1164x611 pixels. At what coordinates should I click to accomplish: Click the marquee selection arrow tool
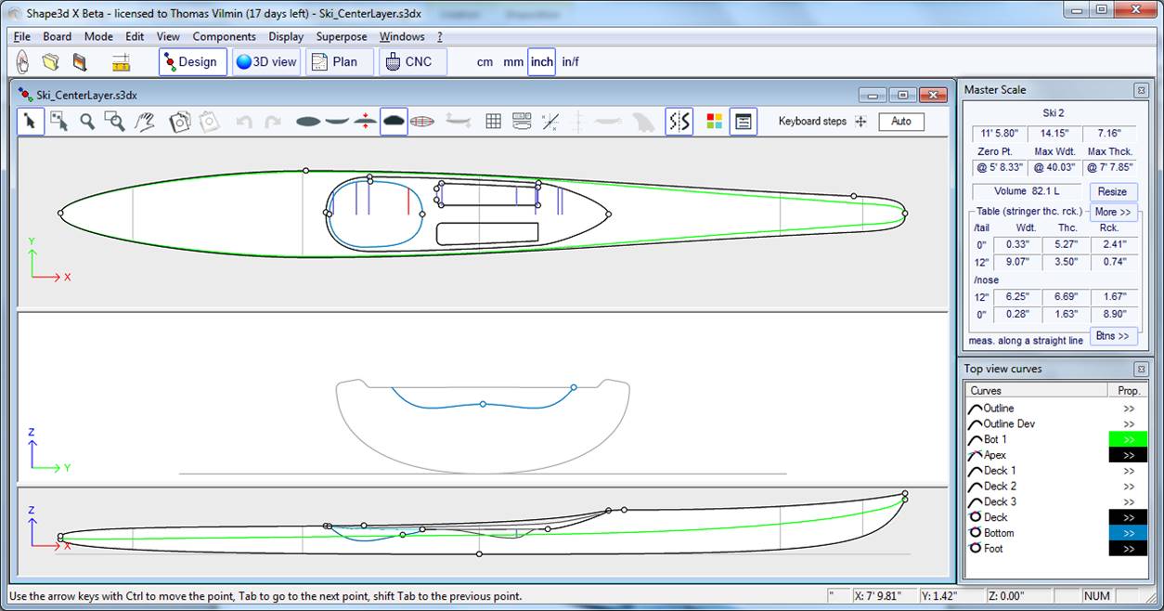click(59, 122)
